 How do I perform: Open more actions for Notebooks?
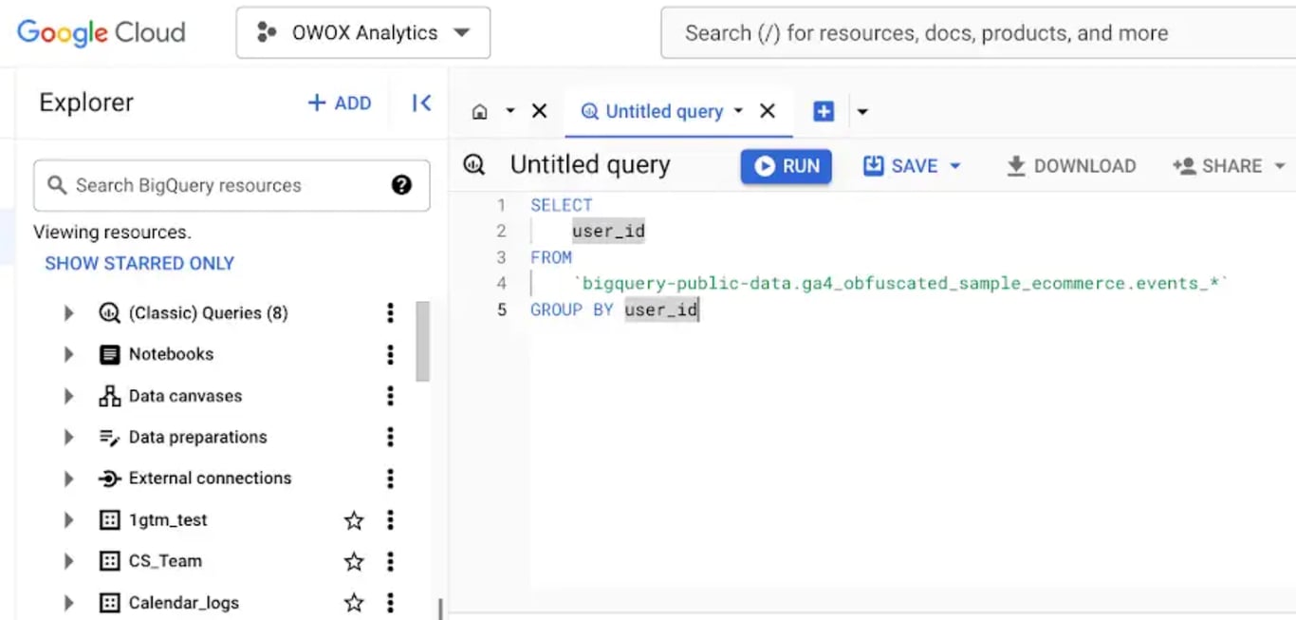[x=390, y=354]
